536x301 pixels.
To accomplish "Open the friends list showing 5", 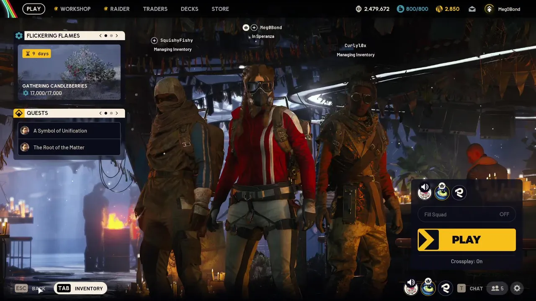I will [x=497, y=288].
